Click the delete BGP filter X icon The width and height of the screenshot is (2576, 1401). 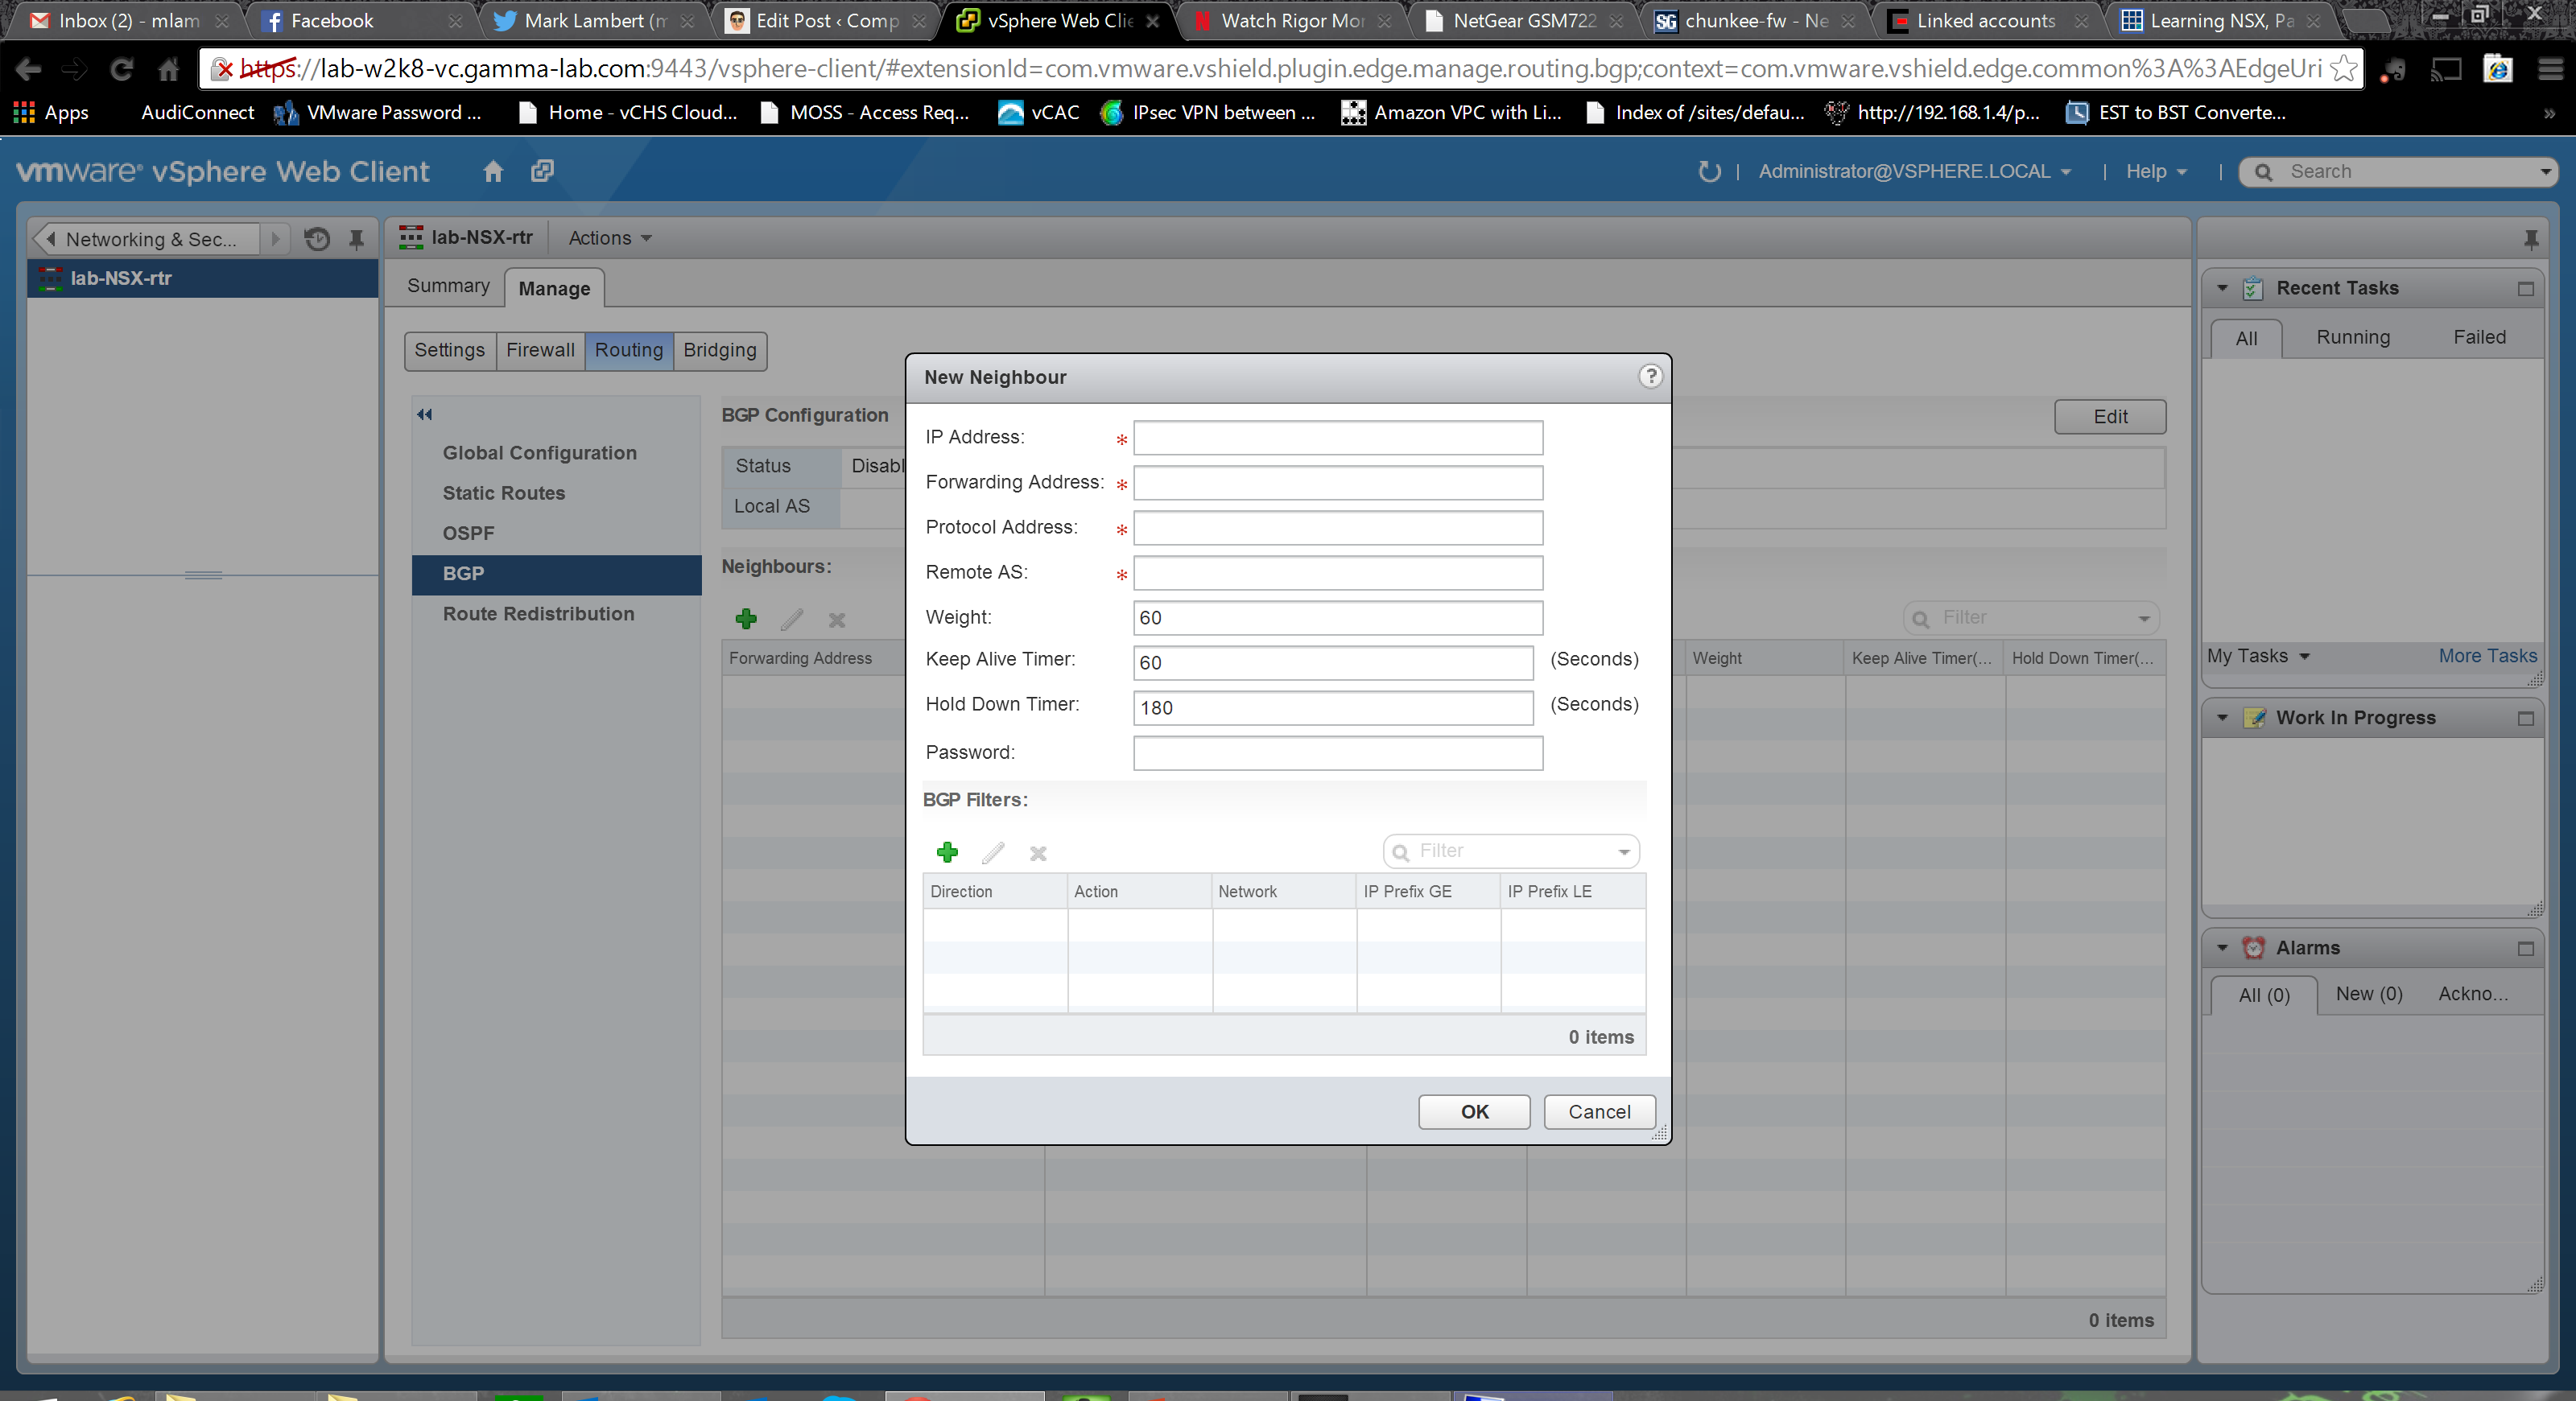click(x=1038, y=853)
